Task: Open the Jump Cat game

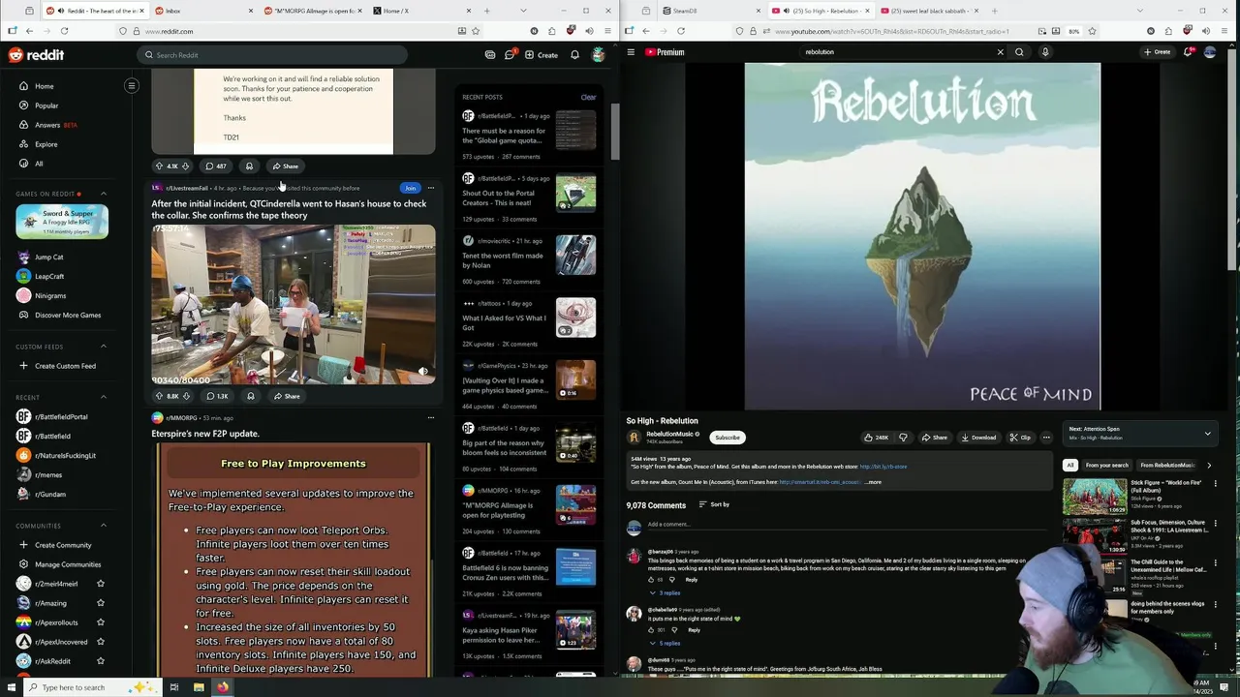Action: [48, 258]
